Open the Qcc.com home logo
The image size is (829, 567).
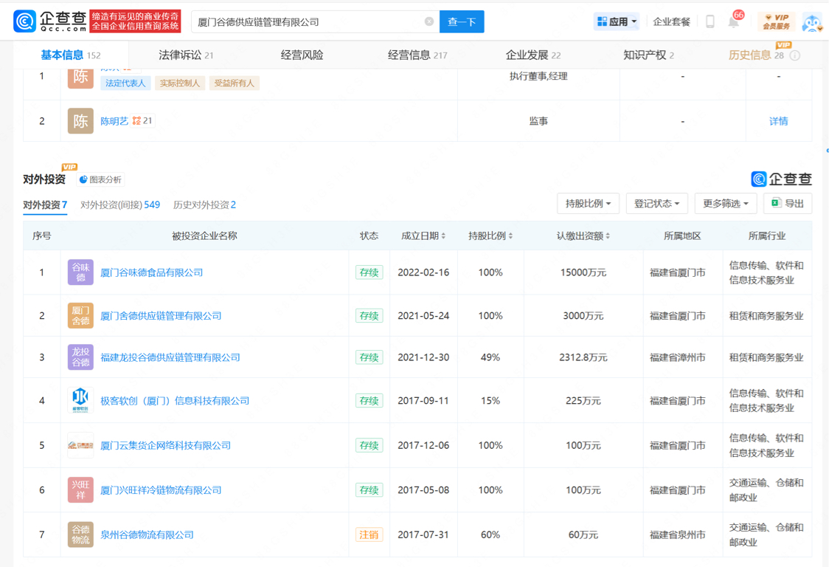pyautogui.click(x=49, y=21)
